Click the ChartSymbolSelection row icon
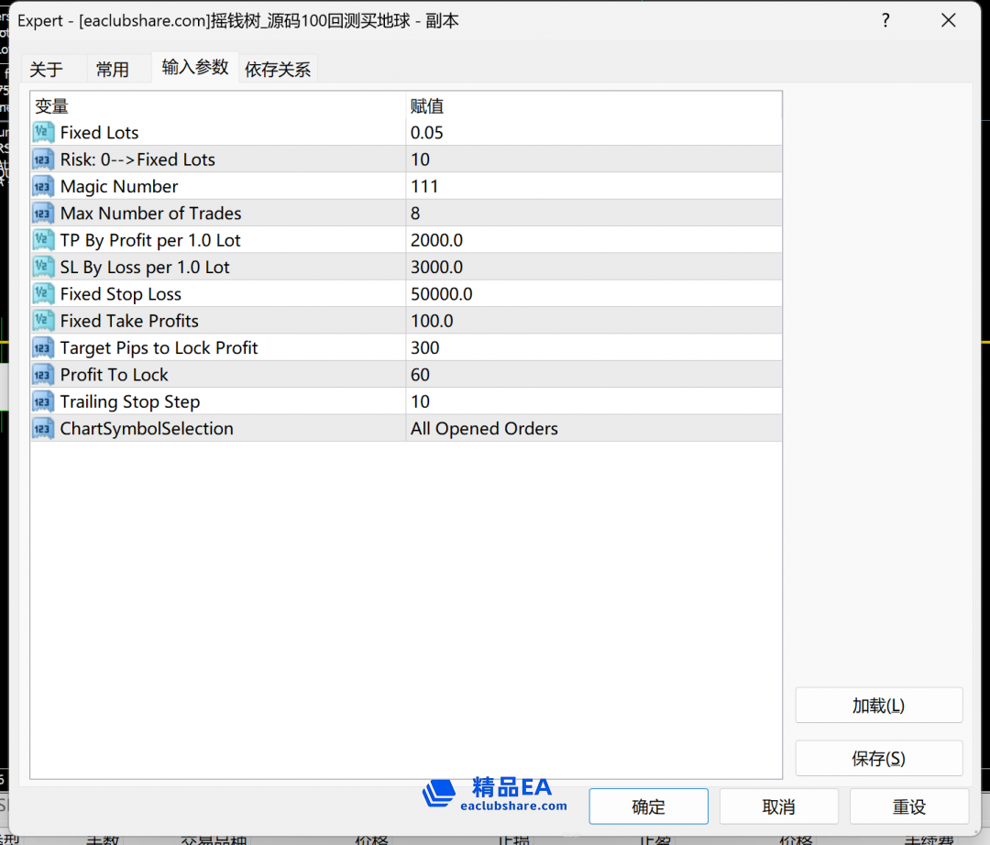 point(44,429)
